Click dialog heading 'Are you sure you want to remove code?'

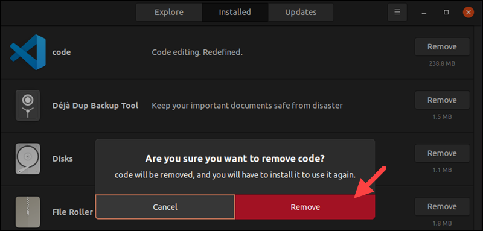pyautogui.click(x=235, y=159)
